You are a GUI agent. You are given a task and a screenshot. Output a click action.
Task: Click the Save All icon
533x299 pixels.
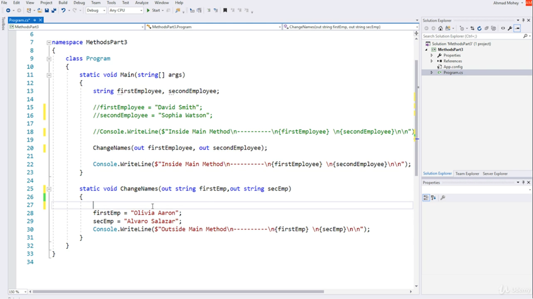click(x=54, y=11)
